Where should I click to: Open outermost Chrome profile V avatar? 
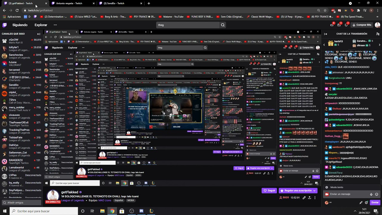[371, 10]
